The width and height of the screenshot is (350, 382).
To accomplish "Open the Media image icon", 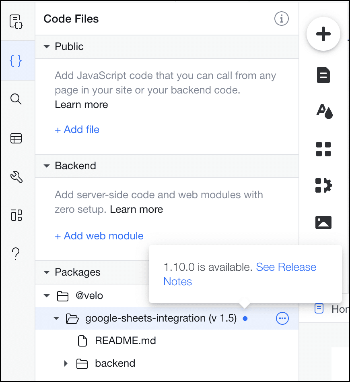I will pyautogui.click(x=323, y=222).
